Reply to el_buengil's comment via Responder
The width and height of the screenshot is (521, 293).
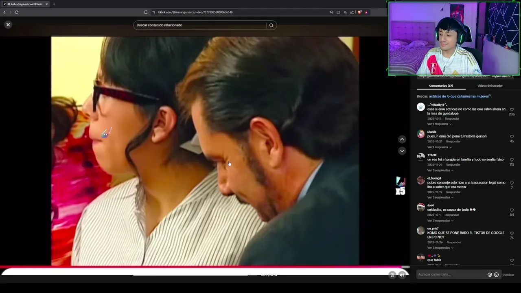(453, 192)
